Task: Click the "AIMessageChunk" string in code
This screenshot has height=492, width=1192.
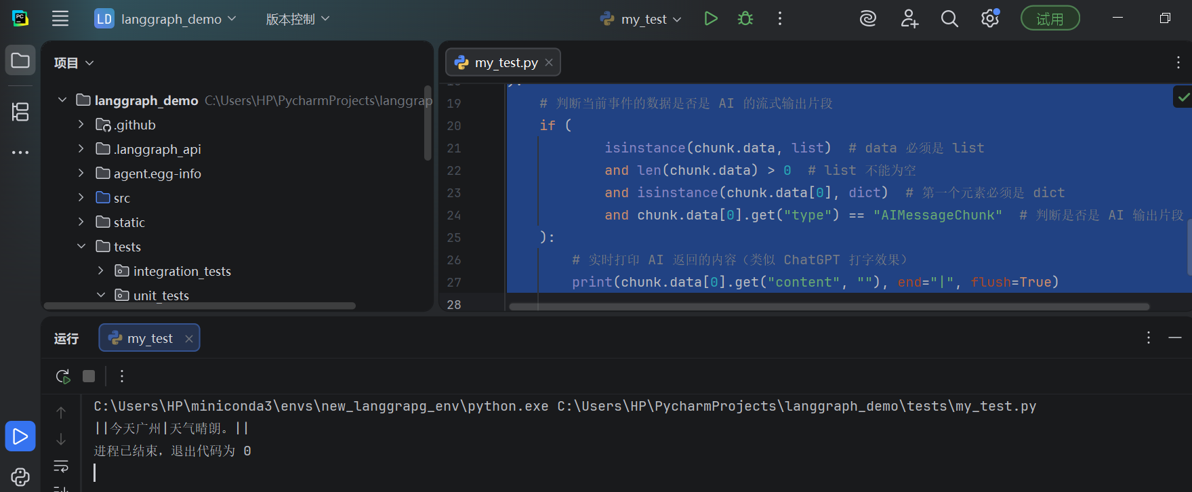Action: coord(938,215)
